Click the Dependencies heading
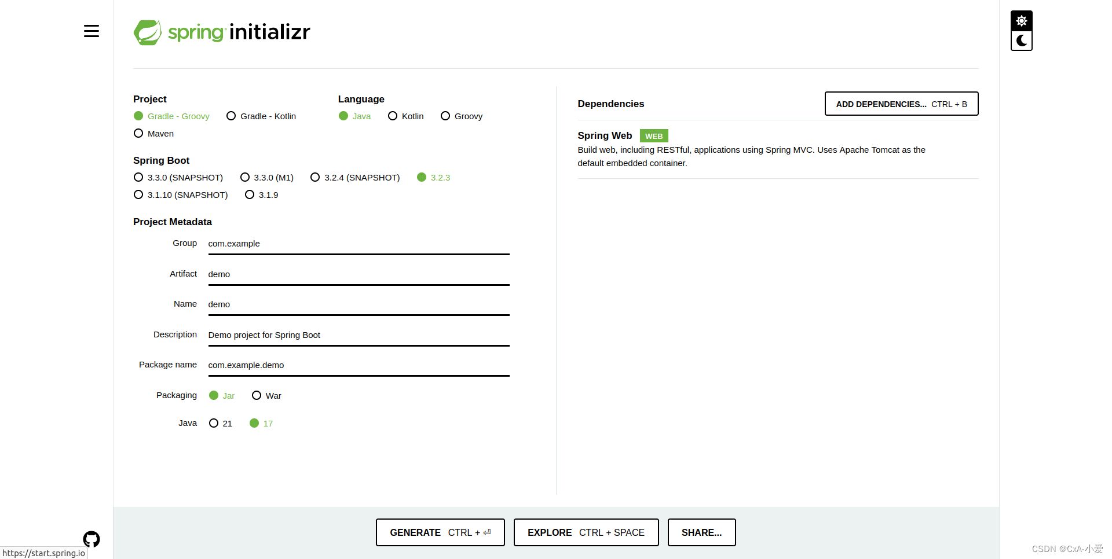 coord(610,104)
